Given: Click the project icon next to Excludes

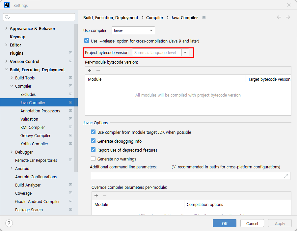Looking at the screenshot, I should (x=71, y=94).
